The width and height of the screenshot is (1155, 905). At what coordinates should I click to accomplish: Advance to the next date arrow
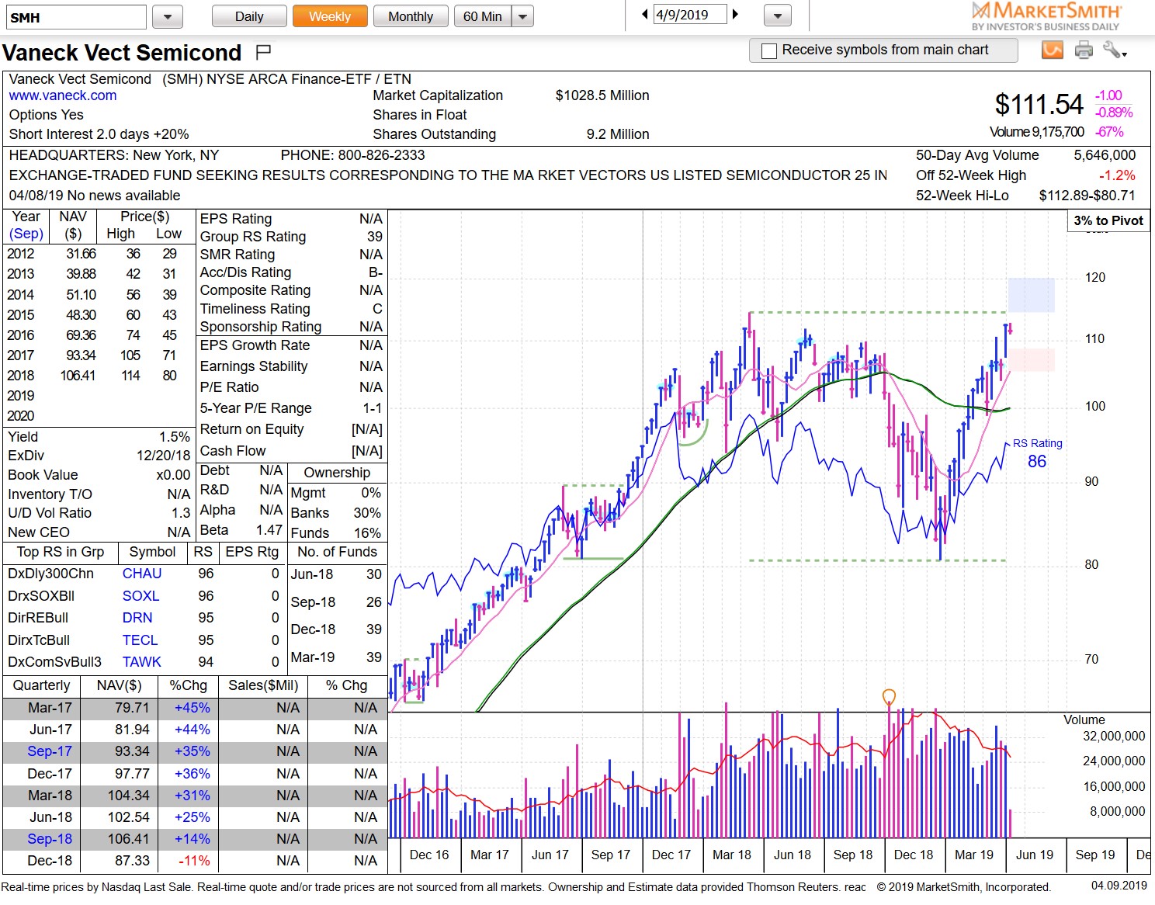coord(735,14)
